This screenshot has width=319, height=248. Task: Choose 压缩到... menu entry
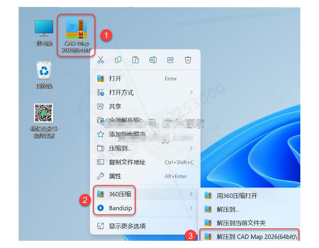(145, 148)
